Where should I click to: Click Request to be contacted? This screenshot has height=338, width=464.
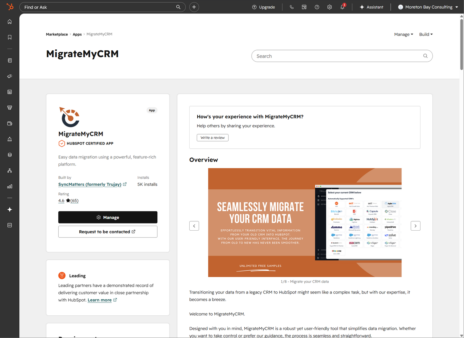click(x=108, y=232)
